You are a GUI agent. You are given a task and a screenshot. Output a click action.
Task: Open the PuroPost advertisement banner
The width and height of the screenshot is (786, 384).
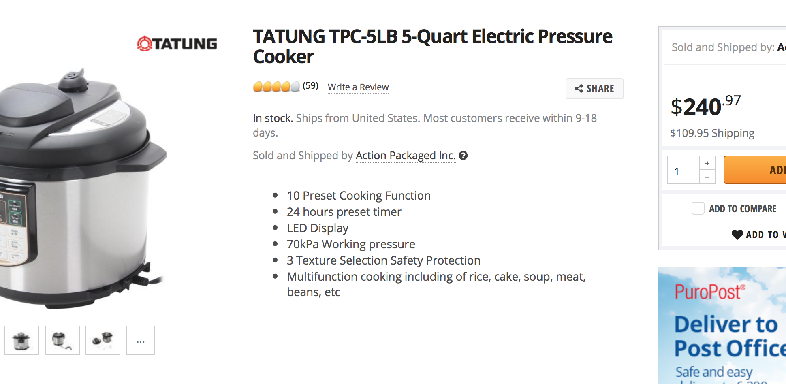click(x=722, y=325)
